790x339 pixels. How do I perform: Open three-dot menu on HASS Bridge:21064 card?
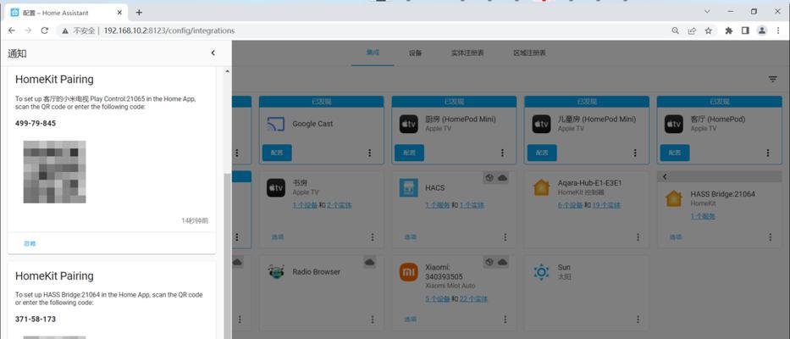(x=771, y=236)
